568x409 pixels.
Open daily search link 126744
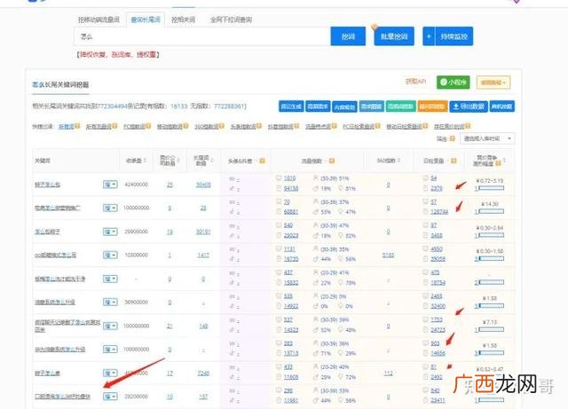[439, 211]
